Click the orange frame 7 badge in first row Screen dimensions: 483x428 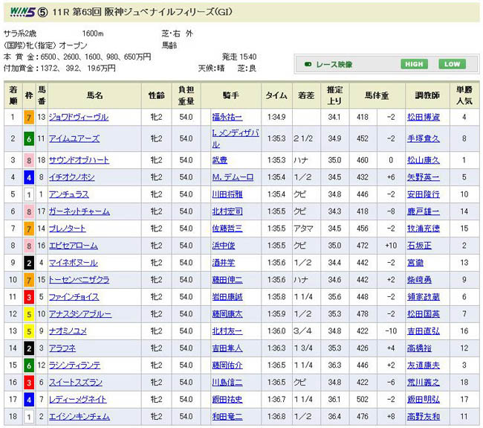point(29,117)
